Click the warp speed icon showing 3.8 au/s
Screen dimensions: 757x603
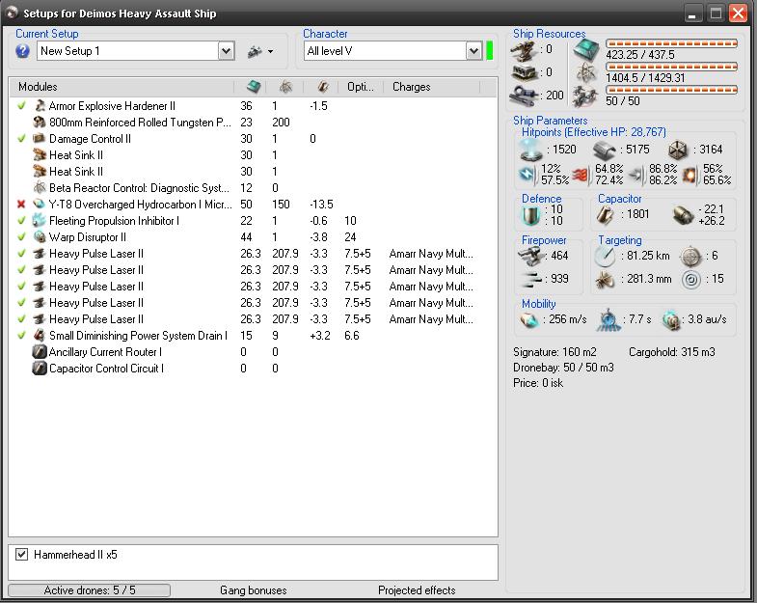coord(671,320)
